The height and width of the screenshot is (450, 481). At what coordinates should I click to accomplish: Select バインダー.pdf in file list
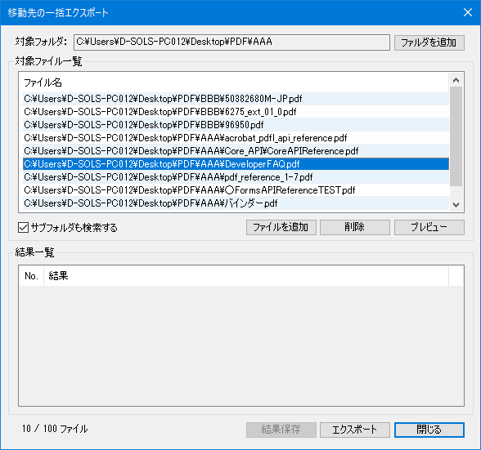236,203
